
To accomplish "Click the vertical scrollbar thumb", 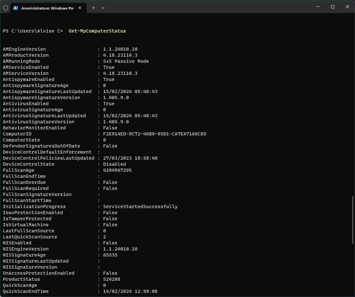I will point(353,220).
